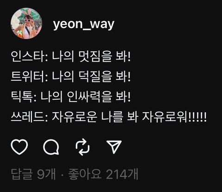This screenshot has width=222, height=192.
Task: Tap the text 나의 인싸력을 봐!
Action: pos(86,96)
